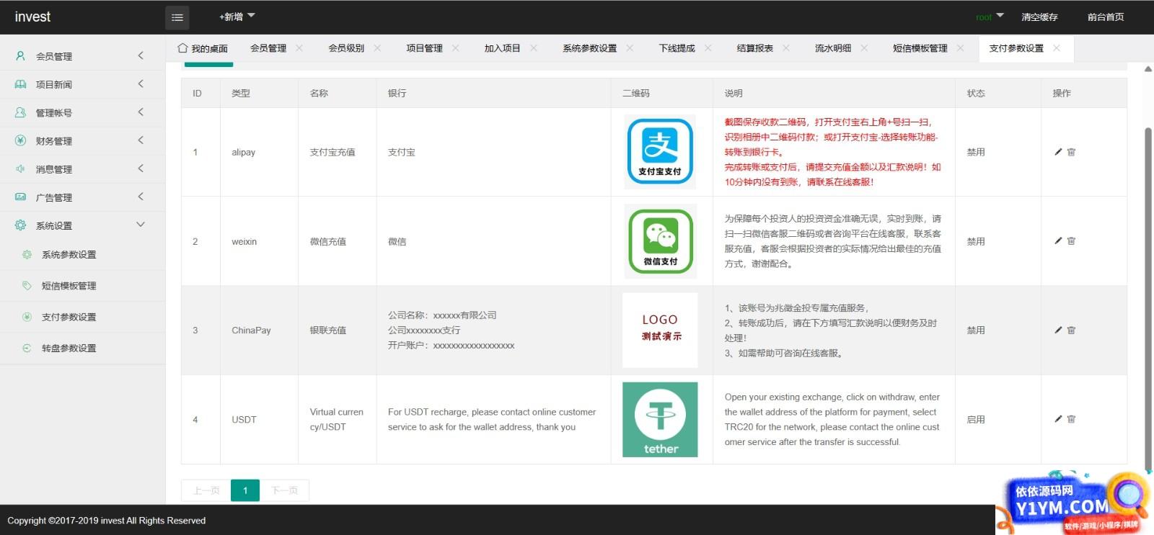Click the 短信模板管理 tag icon in sidebar

27,286
